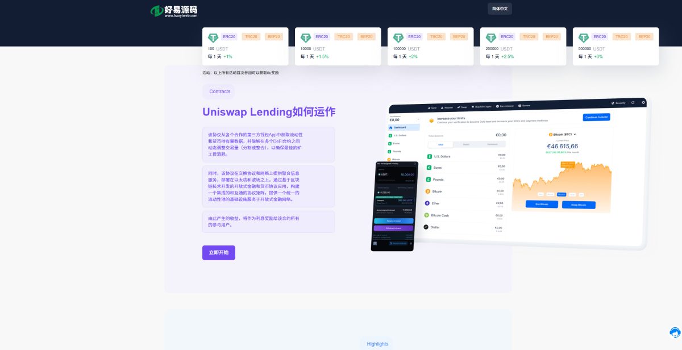Click the Tether icon on the 250000 USDT card

(x=491, y=38)
